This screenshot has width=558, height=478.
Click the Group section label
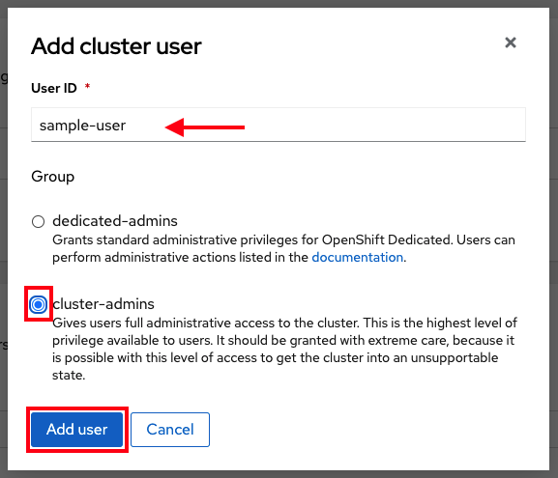coord(52,177)
